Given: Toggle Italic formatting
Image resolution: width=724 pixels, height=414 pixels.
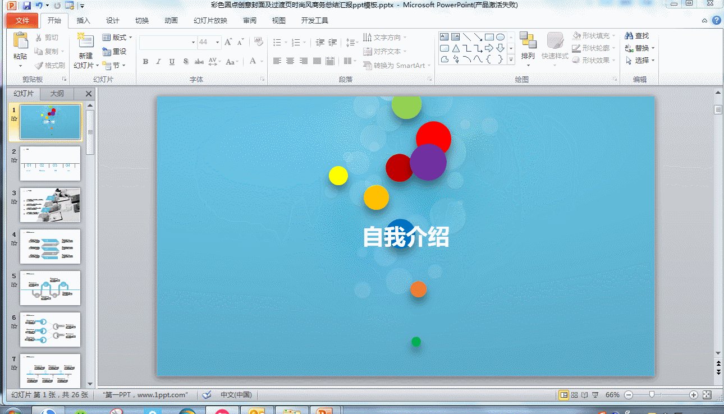Looking at the screenshot, I should pos(158,62).
